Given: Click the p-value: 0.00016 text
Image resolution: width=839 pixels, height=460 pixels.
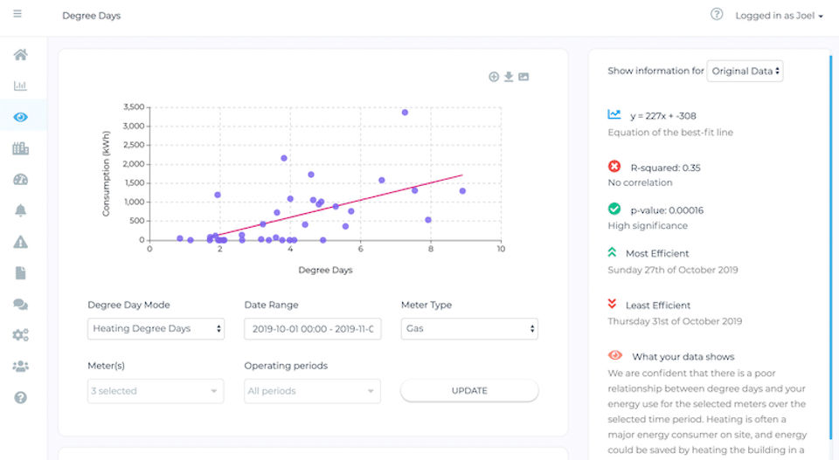Looking at the screenshot, I should point(667,210).
